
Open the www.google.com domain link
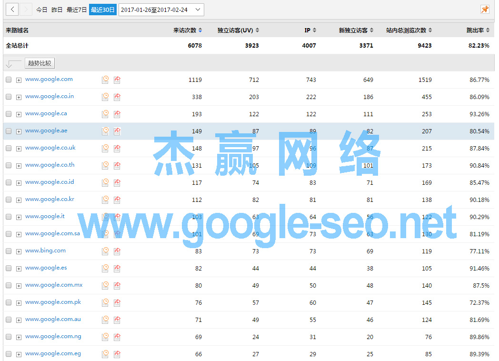[x=49, y=79]
